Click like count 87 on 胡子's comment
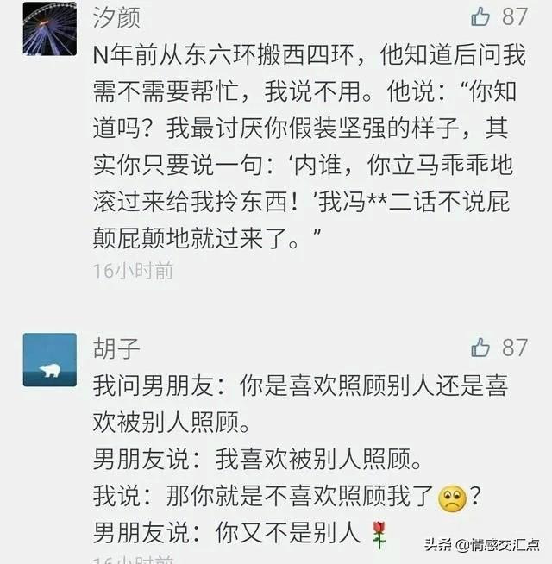Image resolution: width=552 pixels, height=564 pixels. click(x=515, y=348)
